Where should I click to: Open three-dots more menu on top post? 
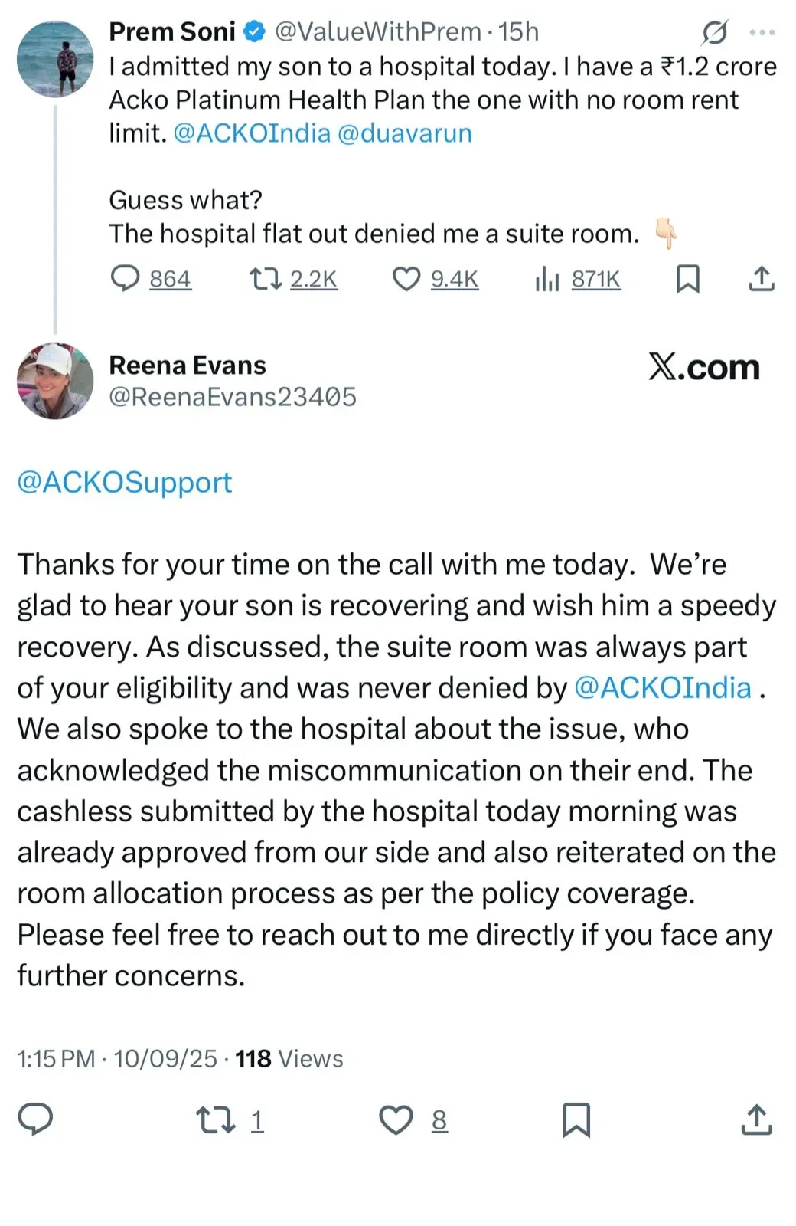(762, 32)
